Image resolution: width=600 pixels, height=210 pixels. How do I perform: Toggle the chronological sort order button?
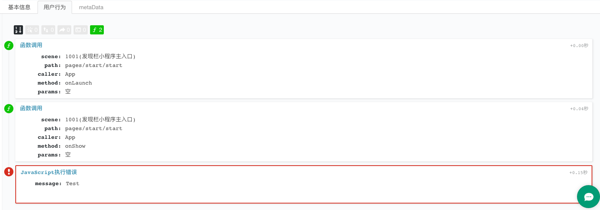click(x=18, y=30)
